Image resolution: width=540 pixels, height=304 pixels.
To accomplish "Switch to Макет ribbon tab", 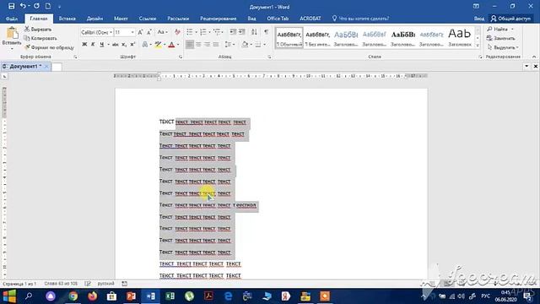I will click(x=121, y=19).
